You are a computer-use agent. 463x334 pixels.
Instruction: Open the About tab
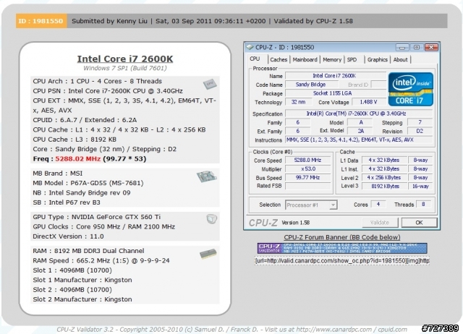400,59
